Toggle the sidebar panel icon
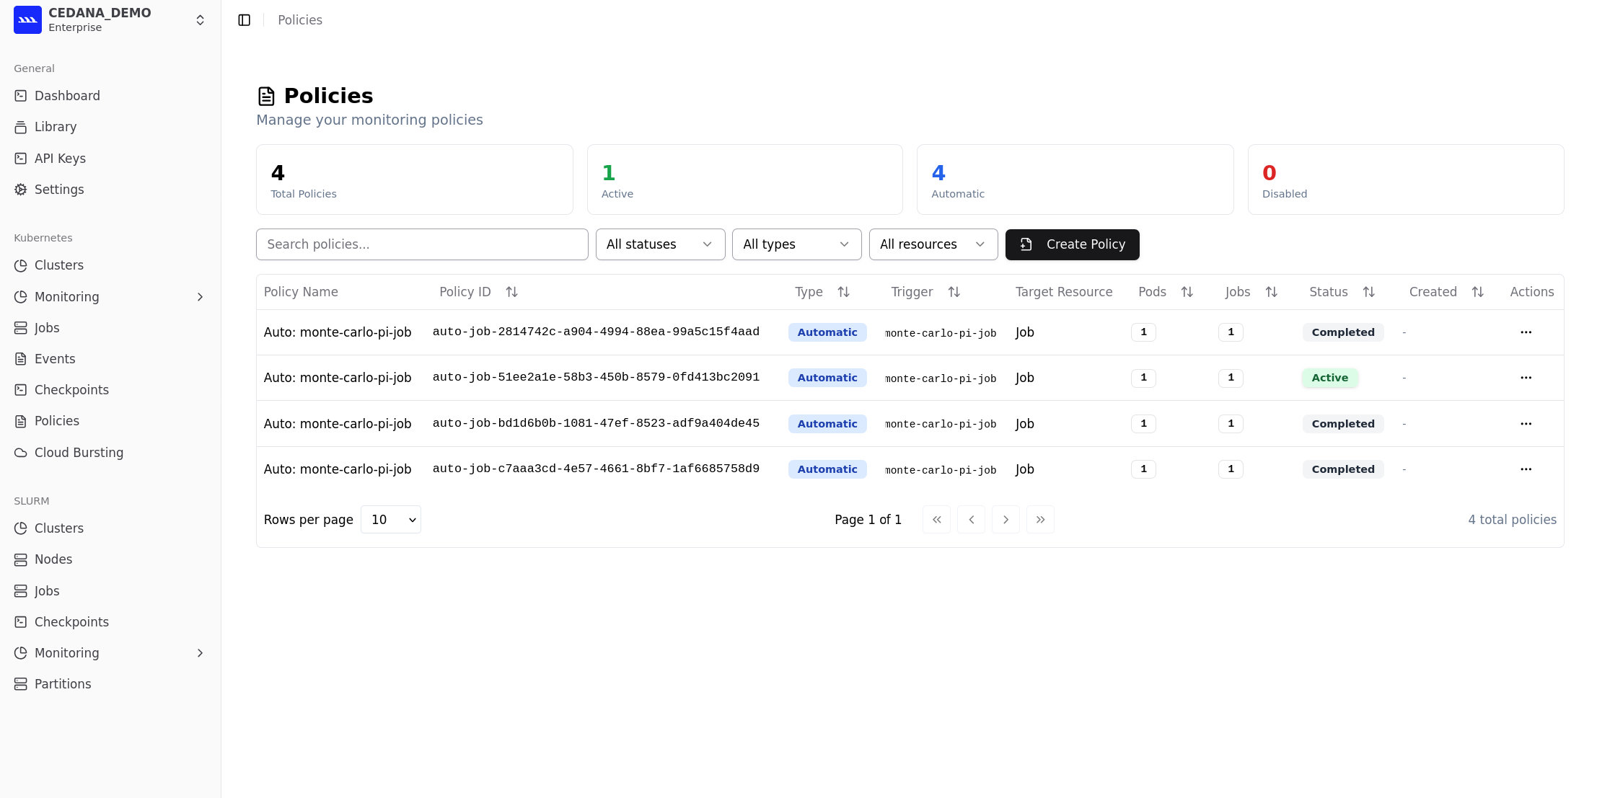The image size is (1597, 798). (x=245, y=20)
